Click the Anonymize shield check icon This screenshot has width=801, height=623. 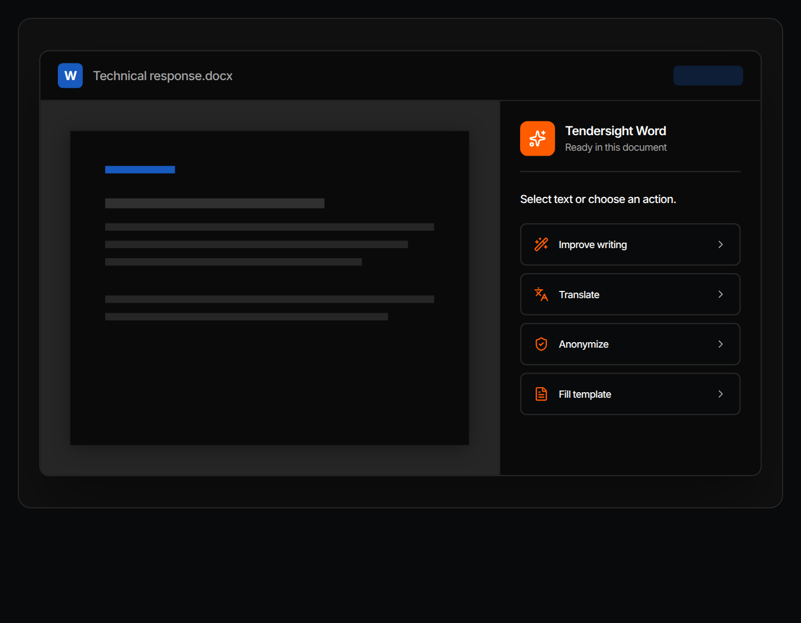pos(541,344)
